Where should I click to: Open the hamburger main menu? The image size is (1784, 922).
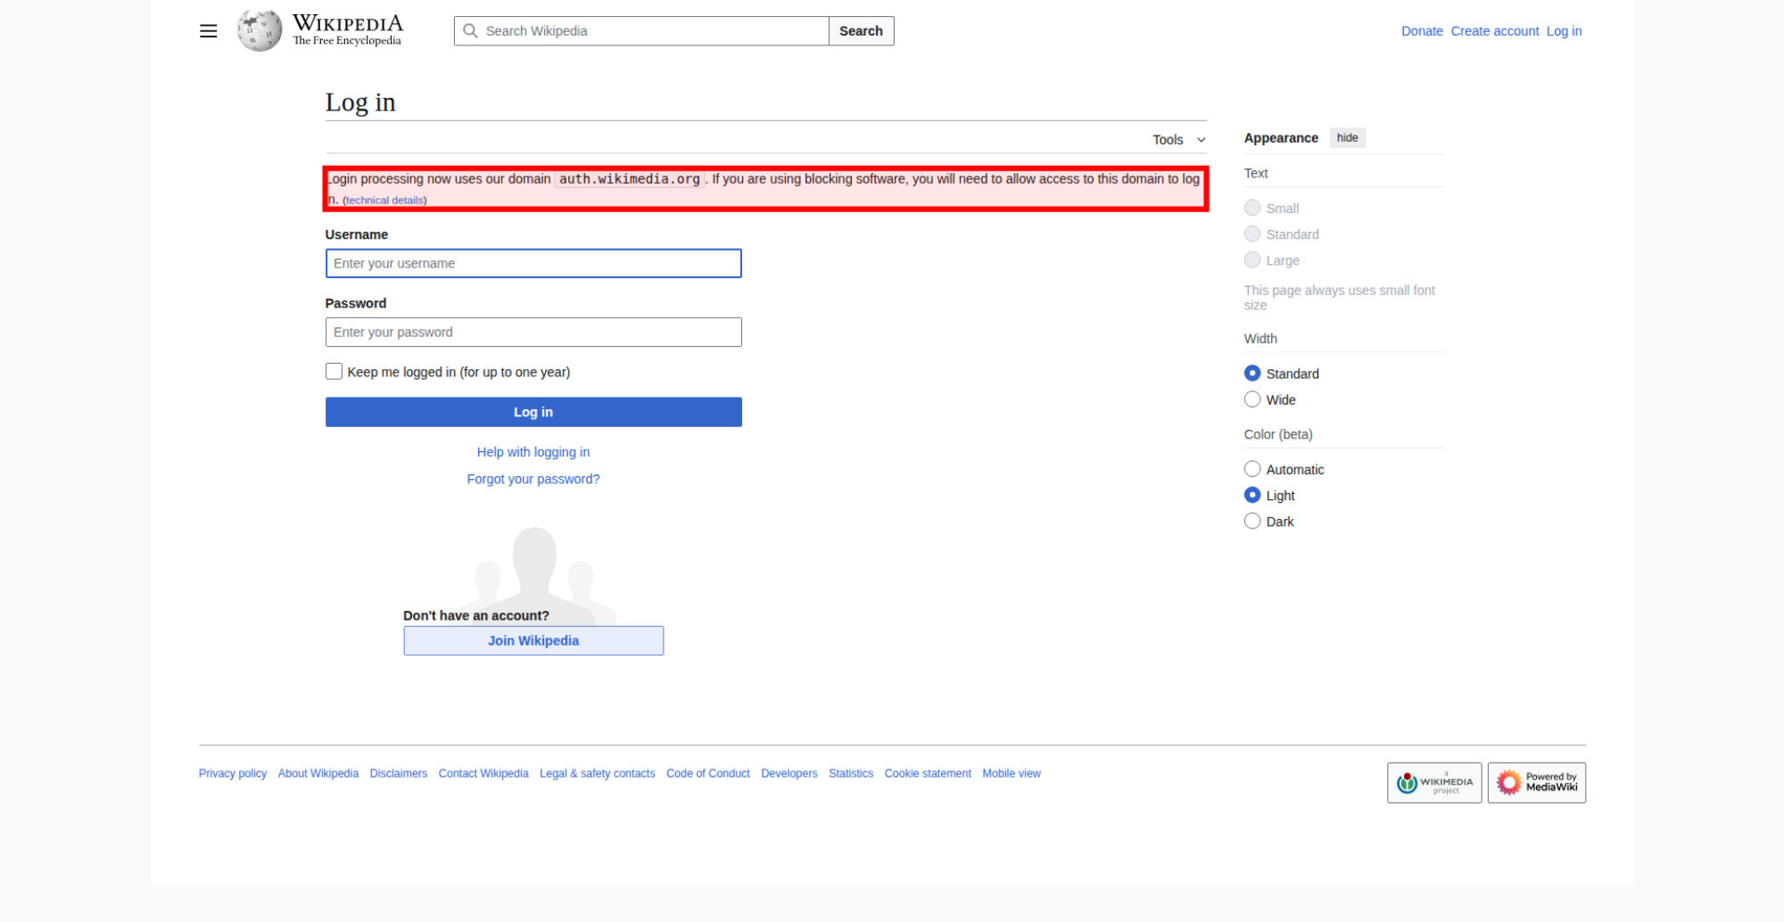tap(208, 31)
